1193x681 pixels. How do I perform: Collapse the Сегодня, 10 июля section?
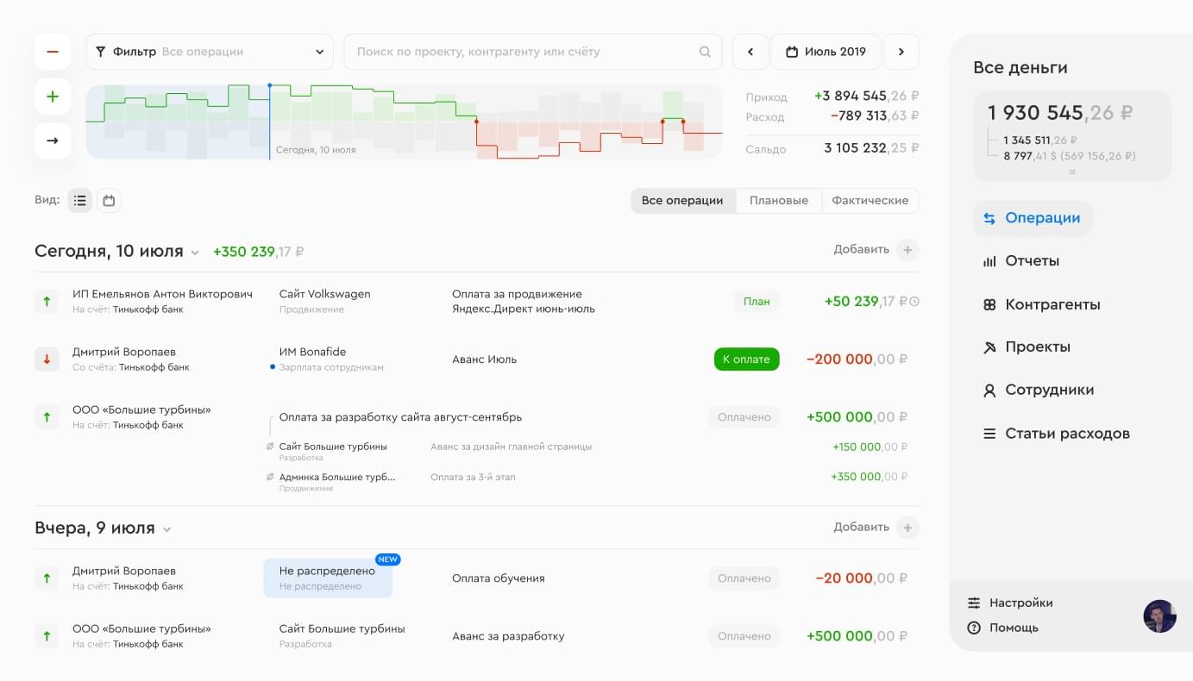(x=195, y=253)
